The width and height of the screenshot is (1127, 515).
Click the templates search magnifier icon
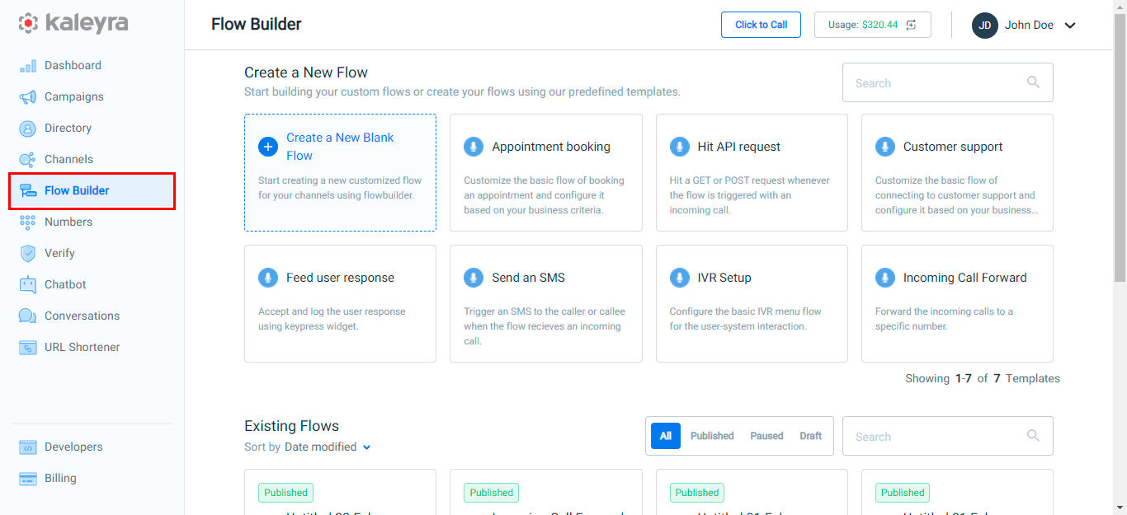(1033, 82)
